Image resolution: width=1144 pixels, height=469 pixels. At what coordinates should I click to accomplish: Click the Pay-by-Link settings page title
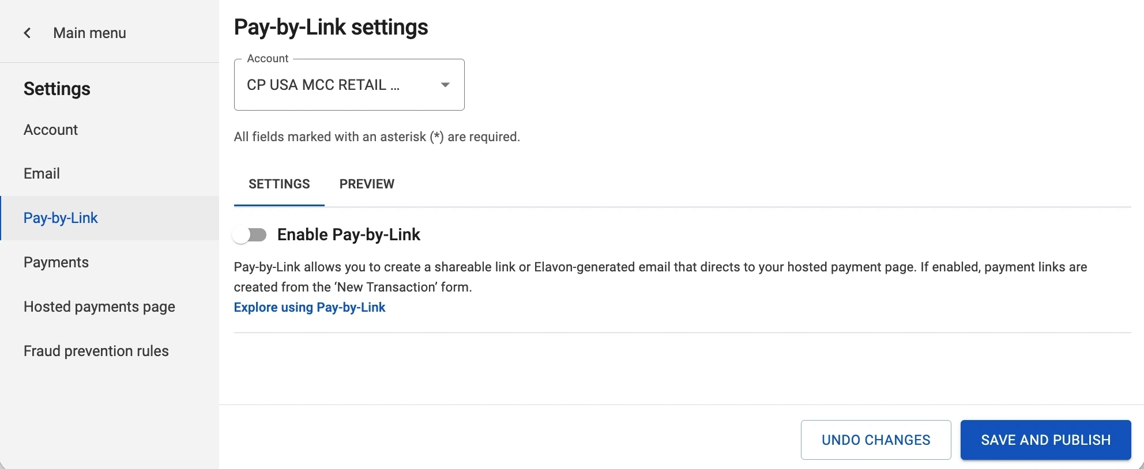331,27
